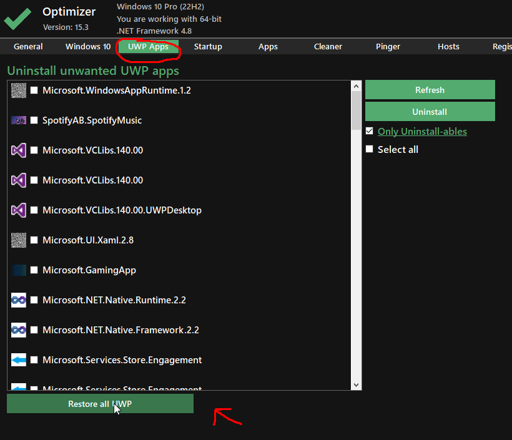Click the SpotifyAB.SpotifyMusic app icon
The width and height of the screenshot is (512, 440).
click(19, 120)
